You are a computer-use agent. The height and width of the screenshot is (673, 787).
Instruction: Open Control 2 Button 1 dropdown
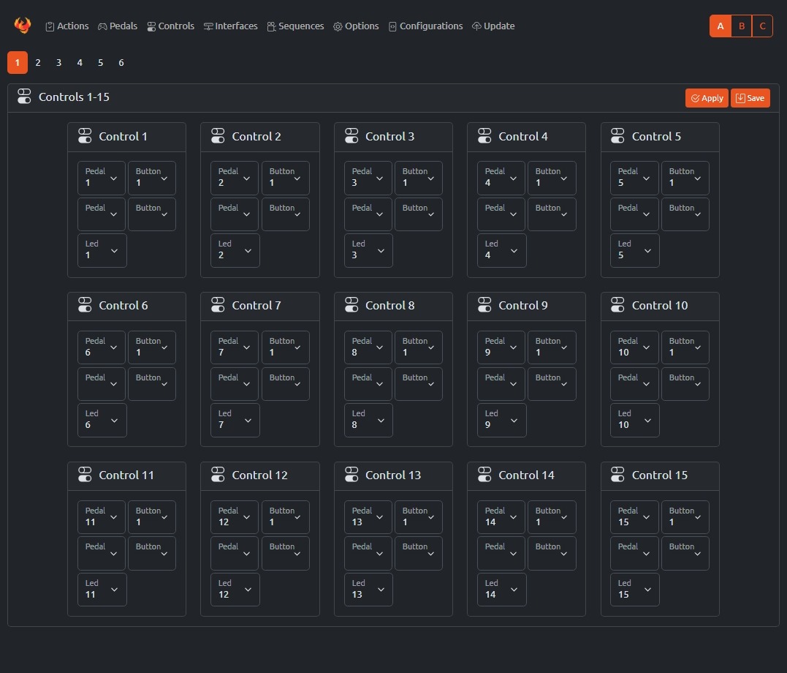(285, 178)
